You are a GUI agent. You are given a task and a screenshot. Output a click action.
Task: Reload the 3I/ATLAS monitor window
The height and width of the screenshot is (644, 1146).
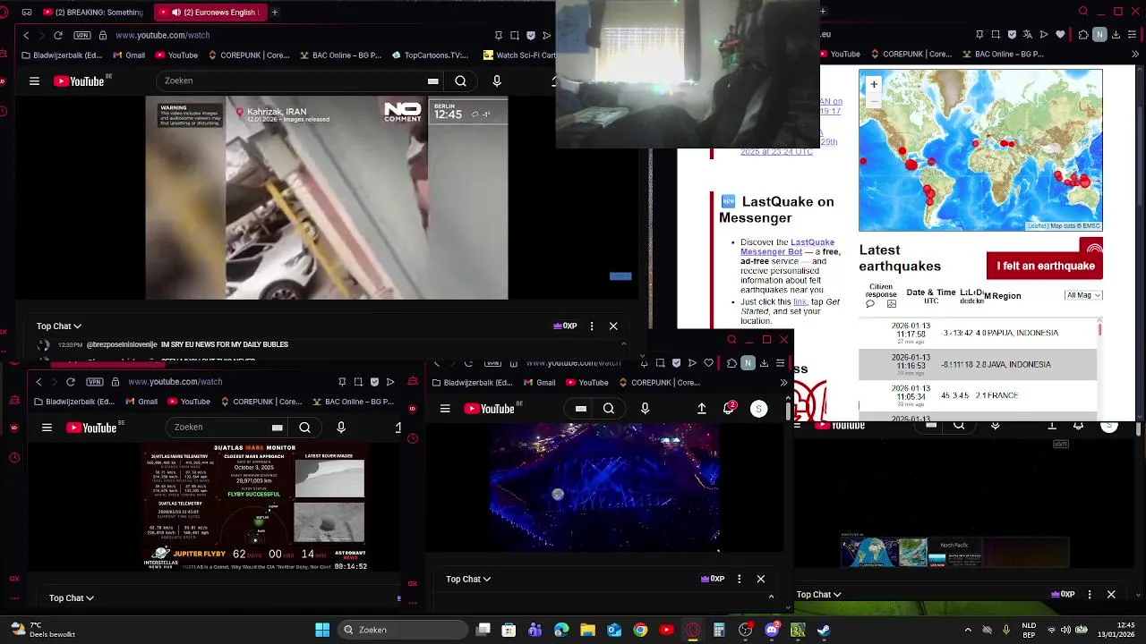pos(71,382)
